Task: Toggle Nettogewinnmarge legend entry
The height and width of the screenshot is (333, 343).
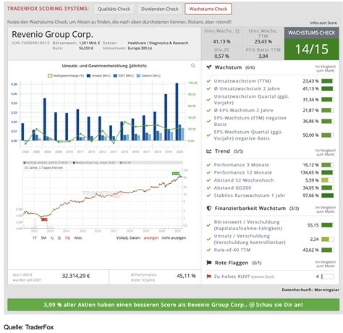Action: click(66, 76)
